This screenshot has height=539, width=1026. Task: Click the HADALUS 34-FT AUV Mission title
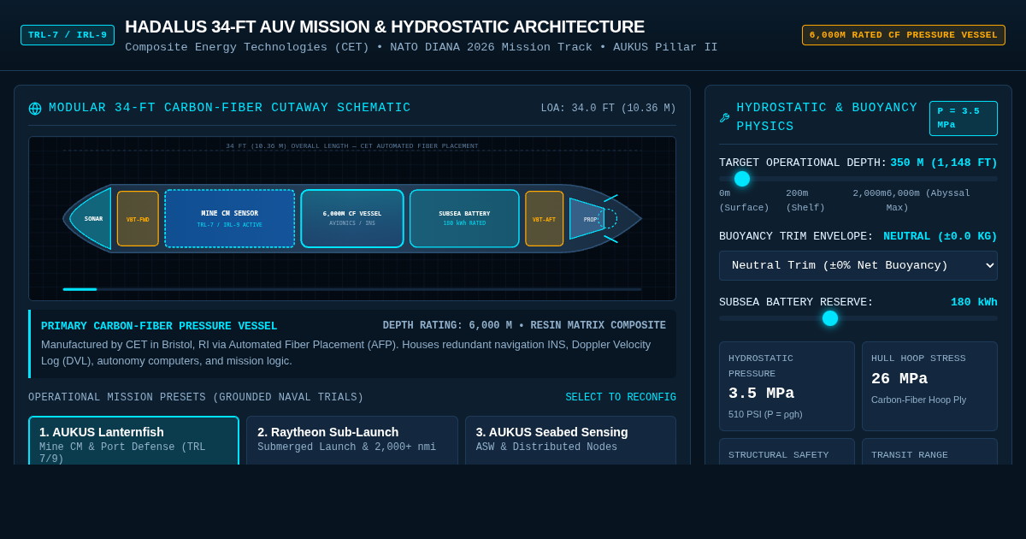coord(385,27)
